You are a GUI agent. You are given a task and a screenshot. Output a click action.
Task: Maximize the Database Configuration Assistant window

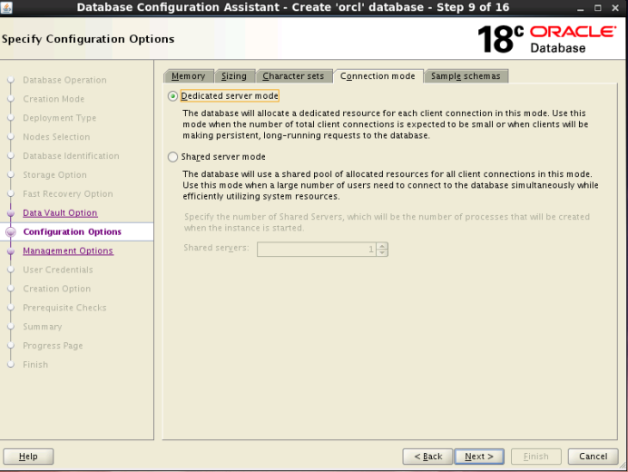click(x=598, y=7)
